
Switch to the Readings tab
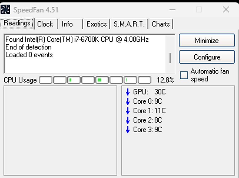pos(17,23)
